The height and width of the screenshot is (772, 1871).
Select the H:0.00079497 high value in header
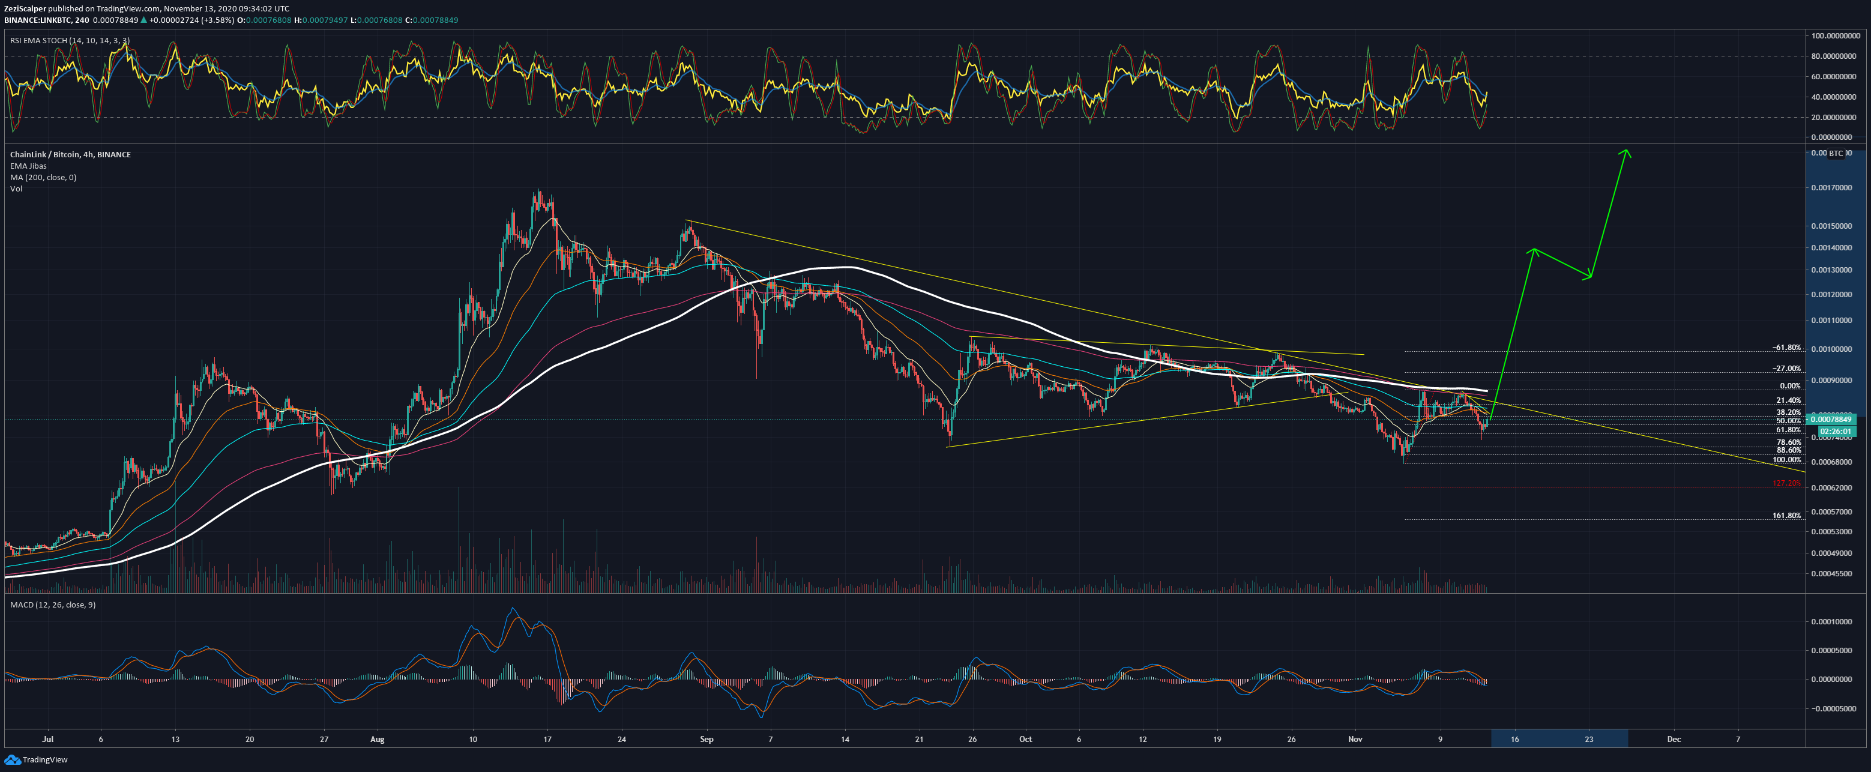(x=322, y=20)
